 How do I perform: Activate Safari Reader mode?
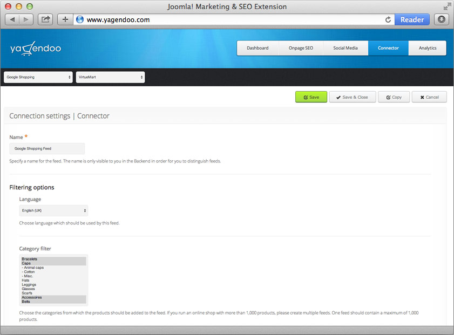pyautogui.click(x=412, y=19)
